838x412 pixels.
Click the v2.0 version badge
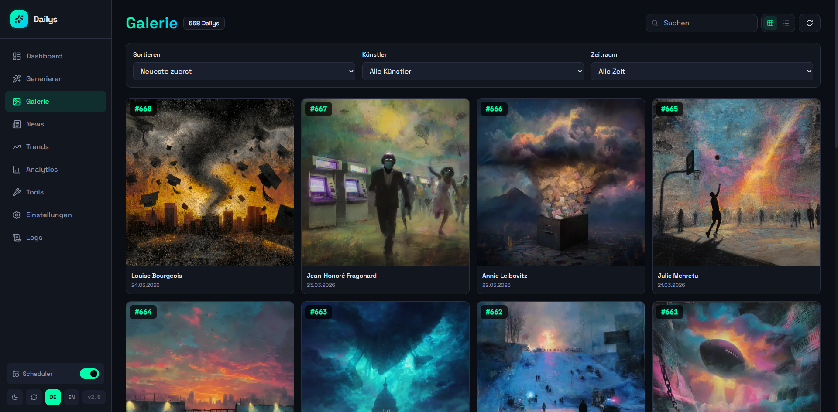click(94, 397)
